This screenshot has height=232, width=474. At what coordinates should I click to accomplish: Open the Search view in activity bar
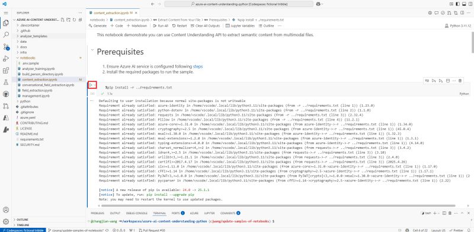click(6, 35)
